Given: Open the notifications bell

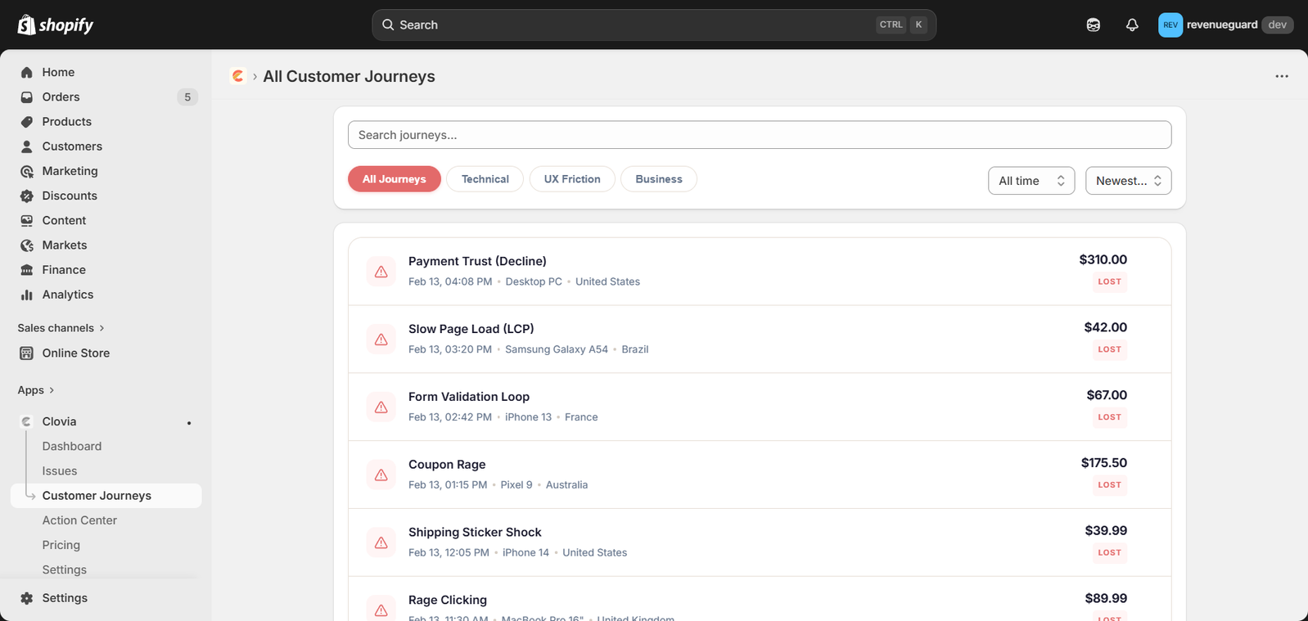Looking at the screenshot, I should click(1132, 25).
